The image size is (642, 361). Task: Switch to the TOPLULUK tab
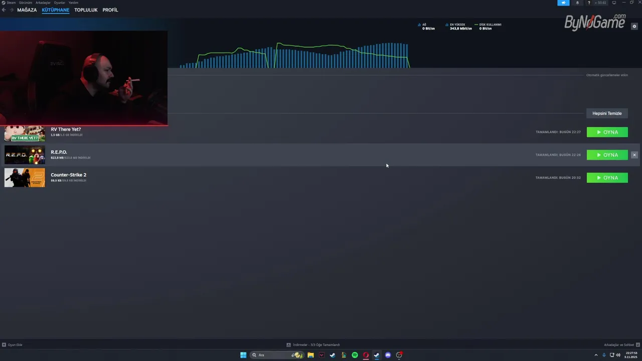click(86, 10)
